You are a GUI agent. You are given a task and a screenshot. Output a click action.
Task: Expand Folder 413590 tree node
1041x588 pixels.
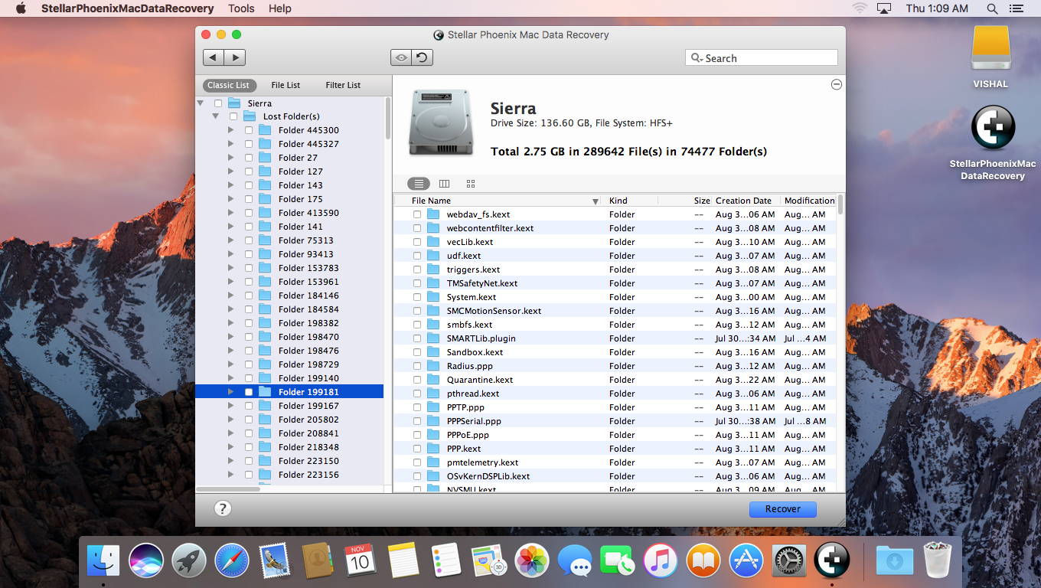pos(231,213)
